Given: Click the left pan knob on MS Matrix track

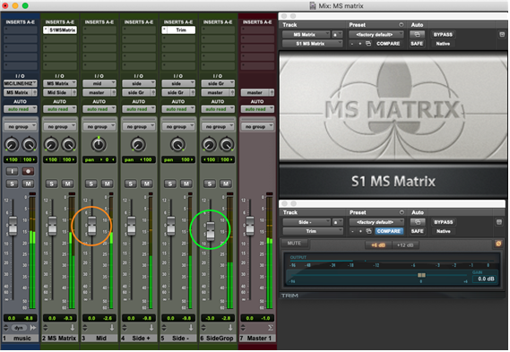Looking at the screenshot, I should tap(51, 144).
